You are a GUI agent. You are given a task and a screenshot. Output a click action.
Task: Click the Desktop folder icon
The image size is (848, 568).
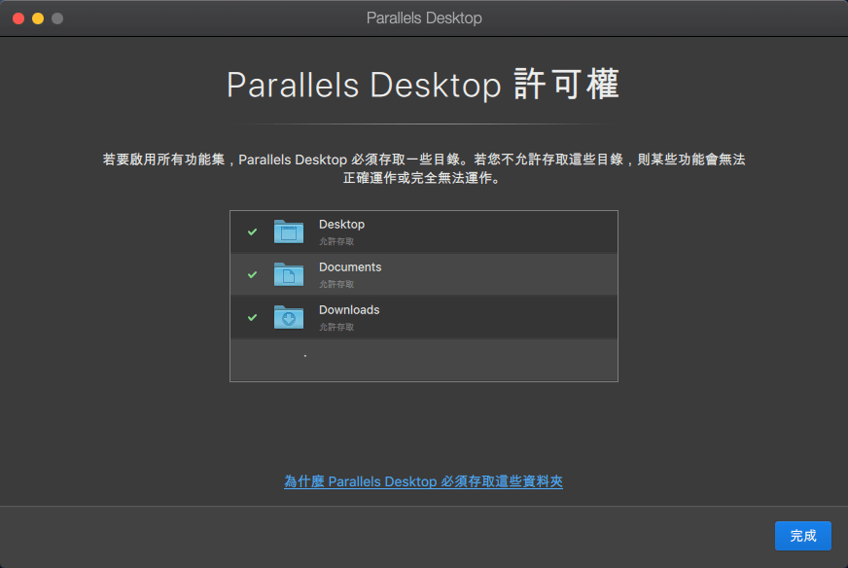tap(289, 231)
